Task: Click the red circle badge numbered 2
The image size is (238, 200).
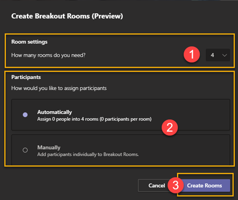Action: click(170, 127)
